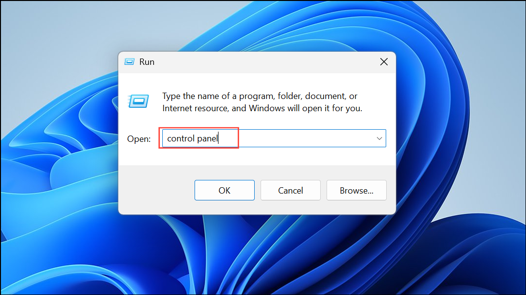Click the 'Open:' label
Image resolution: width=526 pixels, height=295 pixels.
pyautogui.click(x=139, y=138)
